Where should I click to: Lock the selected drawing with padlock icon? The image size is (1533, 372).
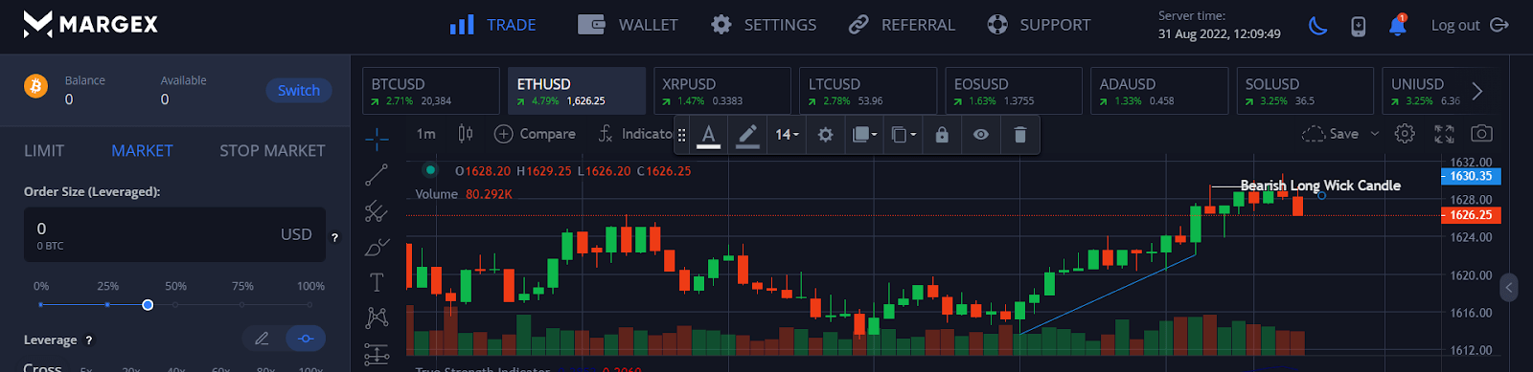942,135
